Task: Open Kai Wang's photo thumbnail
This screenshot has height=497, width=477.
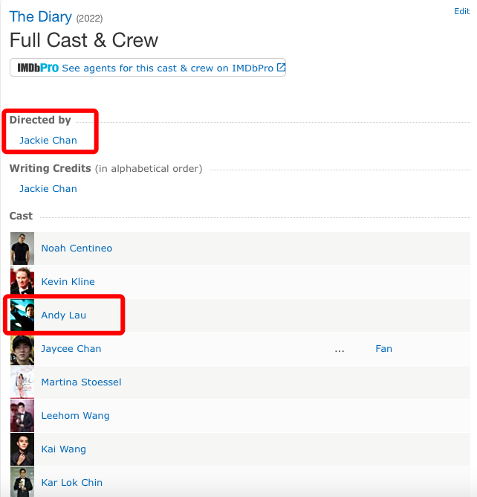Action: tap(22, 449)
